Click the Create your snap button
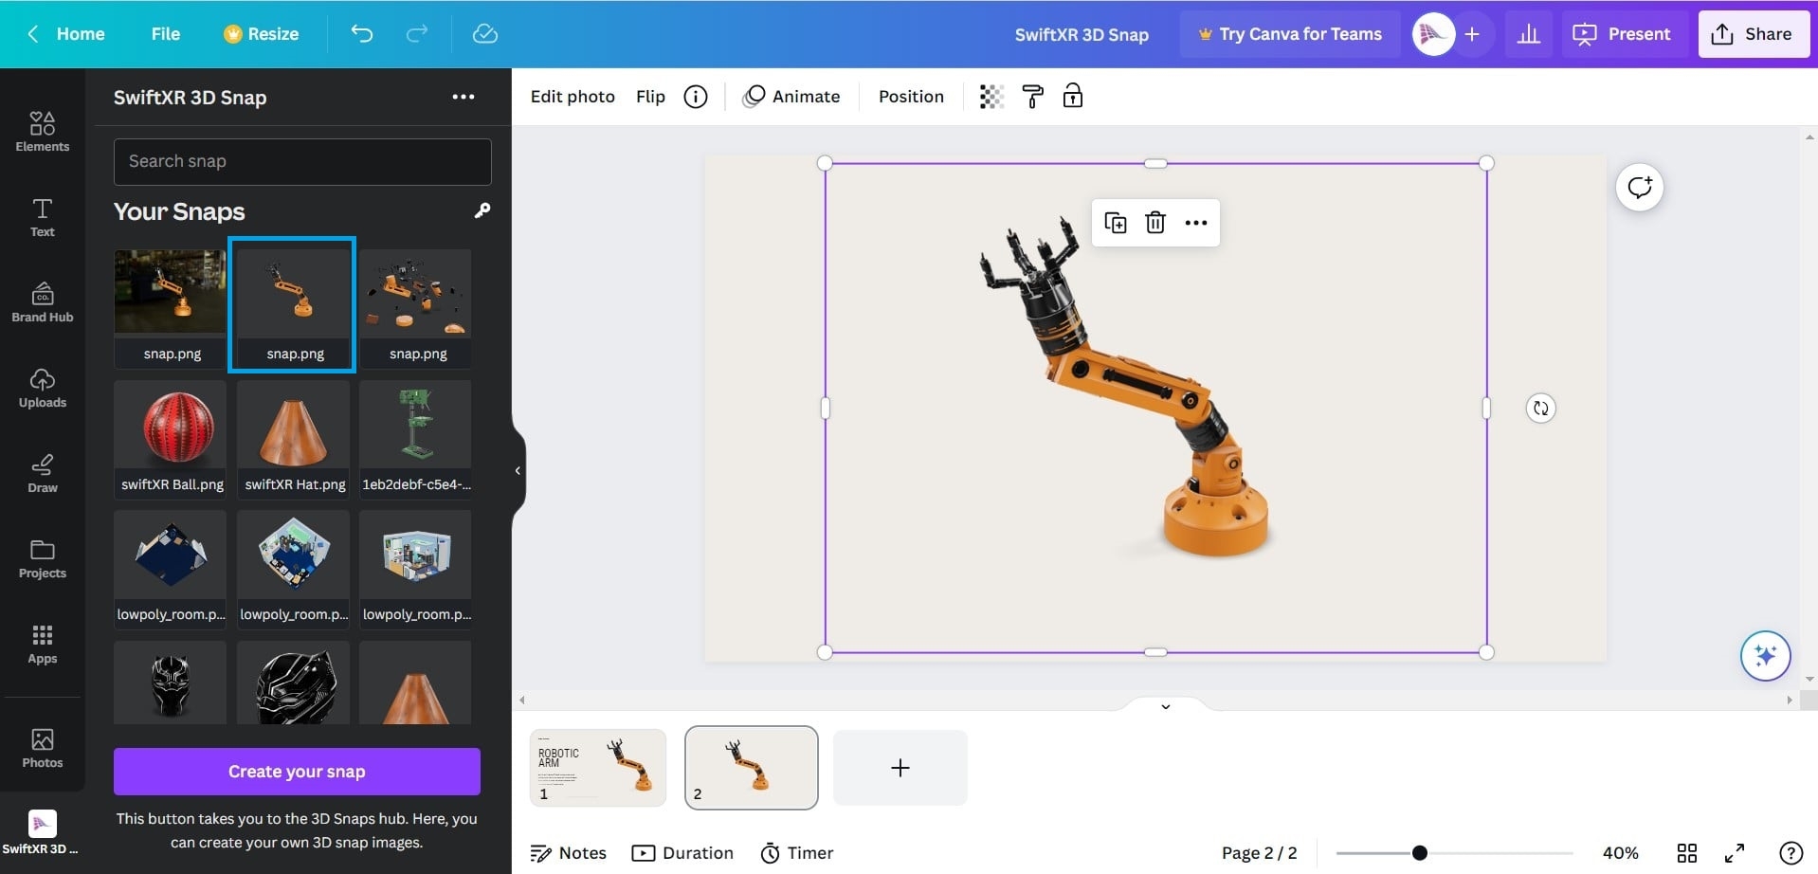This screenshot has width=1818, height=874. (x=297, y=772)
